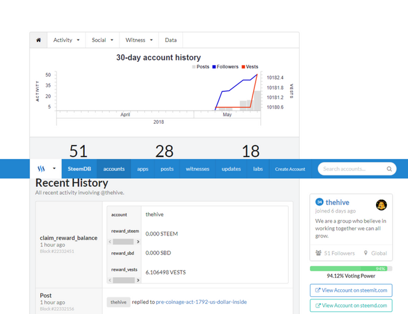
Task: Open thehive profile name link
Action: click(x=337, y=202)
